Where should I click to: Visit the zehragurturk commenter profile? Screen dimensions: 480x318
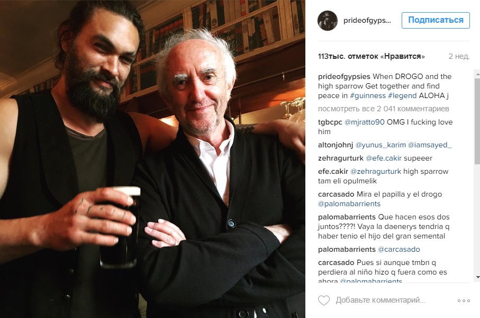(x=341, y=158)
